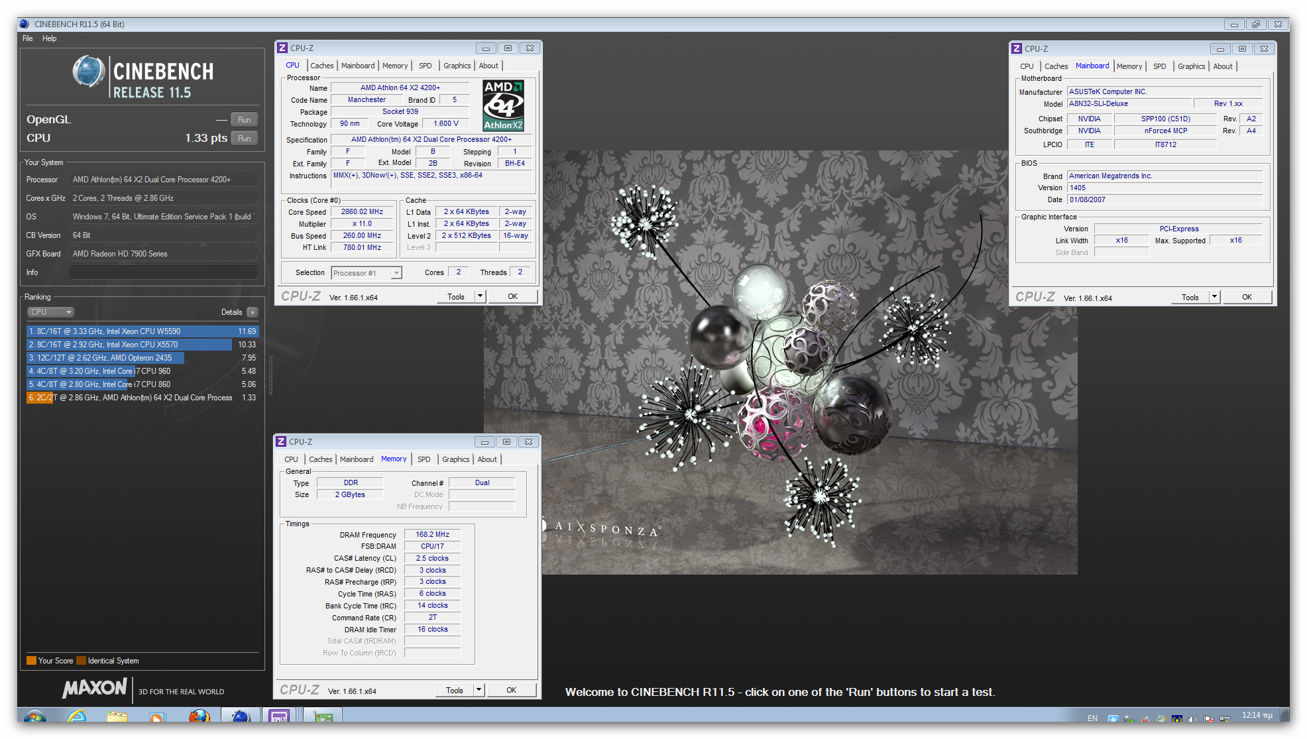Expand Tools arrow in CPU-Z Memory window

tap(479, 690)
